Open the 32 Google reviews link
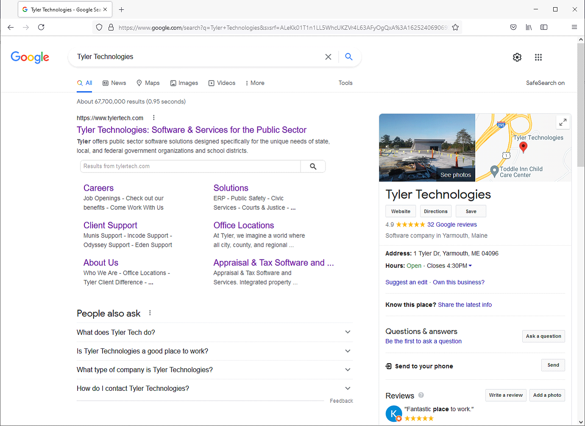Screen dimensions: 585x426 [452, 225]
